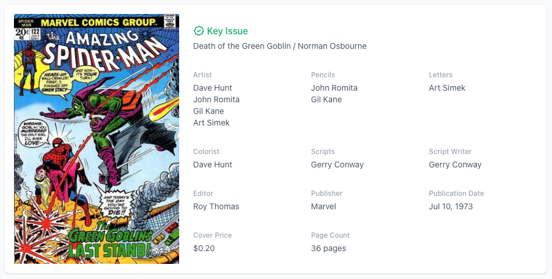
Task: Select John Romita under the Pencils heading
Action: point(334,88)
